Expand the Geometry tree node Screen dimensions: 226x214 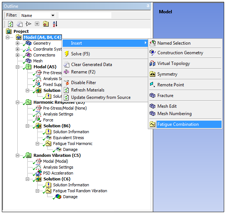tap(17, 44)
